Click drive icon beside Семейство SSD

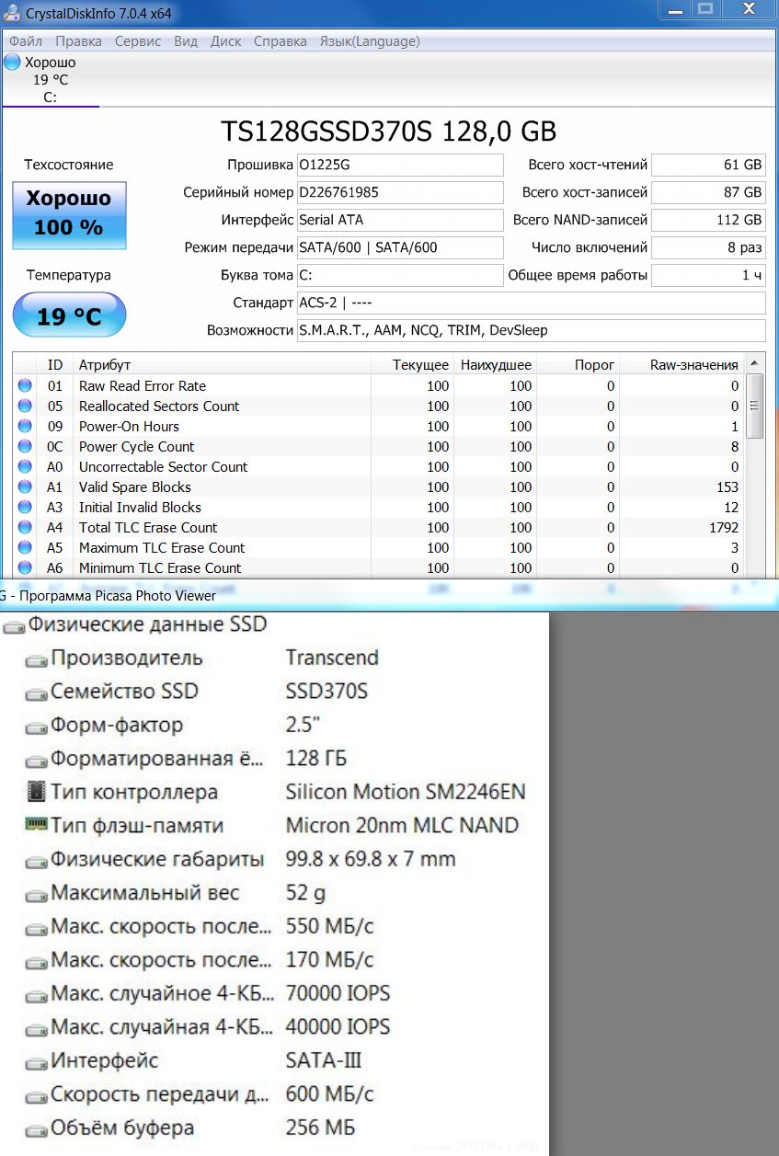(x=36, y=693)
